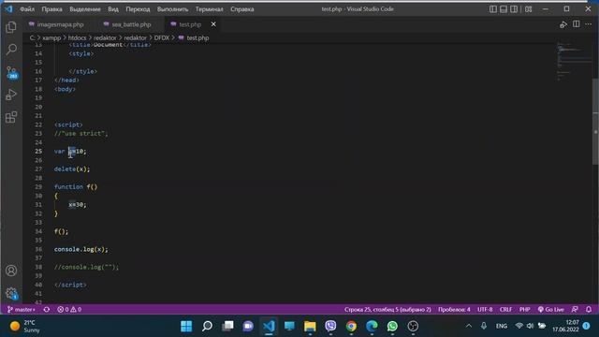599x337 pixels.
Task: Open the Файл menu
Action: point(27,8)
